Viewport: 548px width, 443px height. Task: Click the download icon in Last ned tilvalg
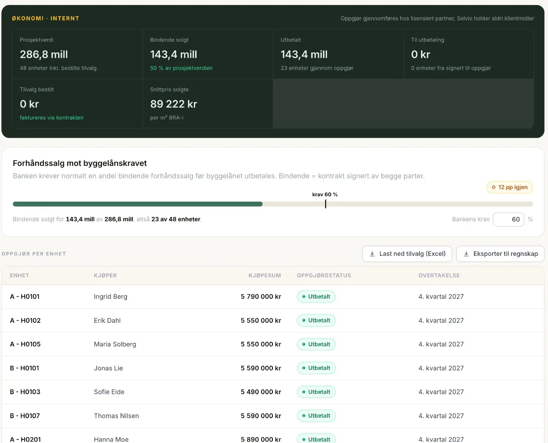(372, 254)
